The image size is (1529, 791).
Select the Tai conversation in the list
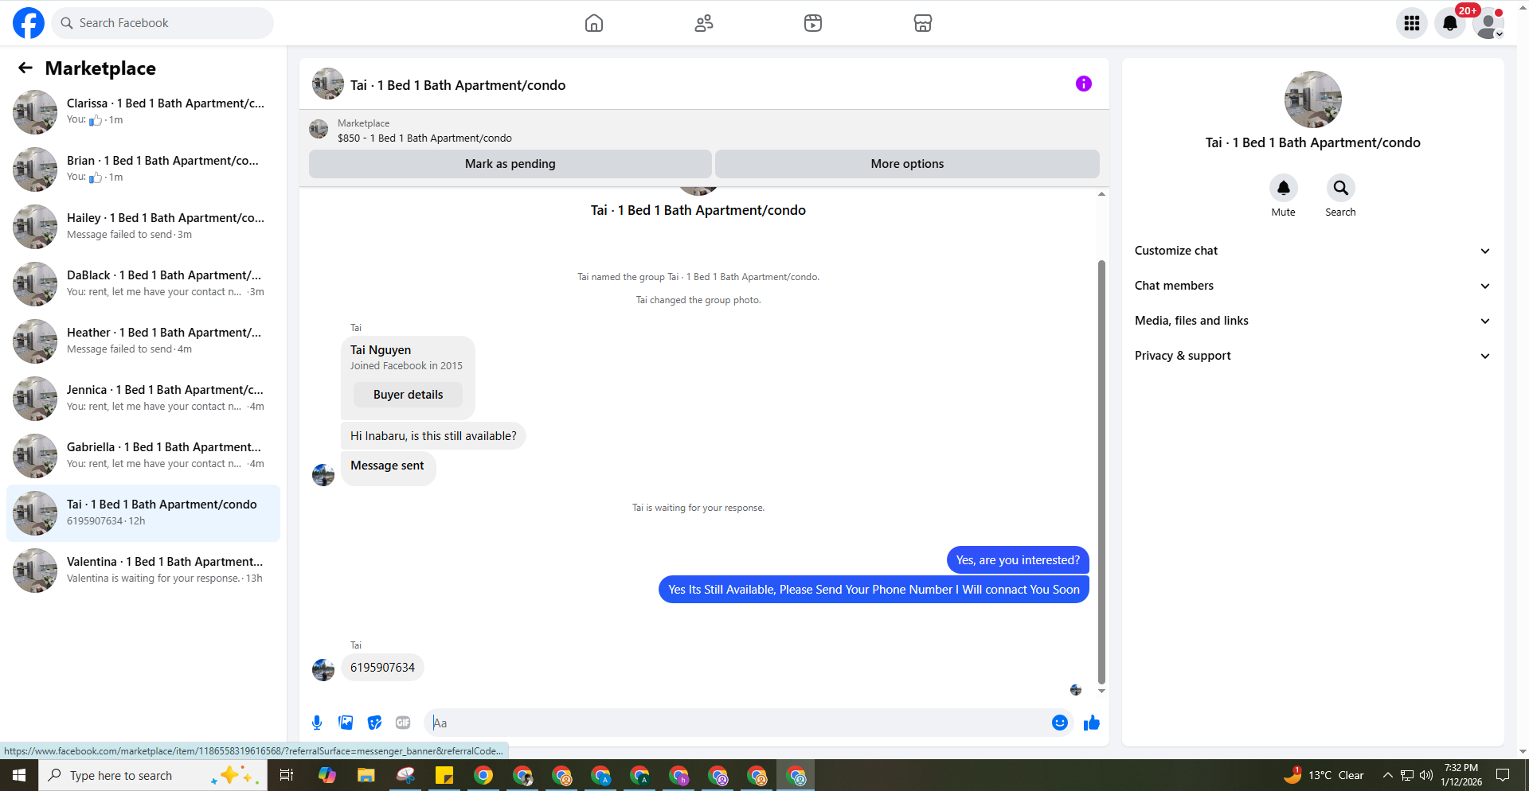coord(143,513)
